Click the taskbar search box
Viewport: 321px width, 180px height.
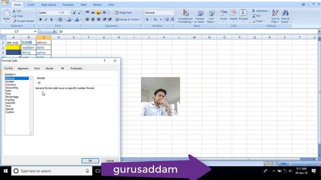point(52,171)
